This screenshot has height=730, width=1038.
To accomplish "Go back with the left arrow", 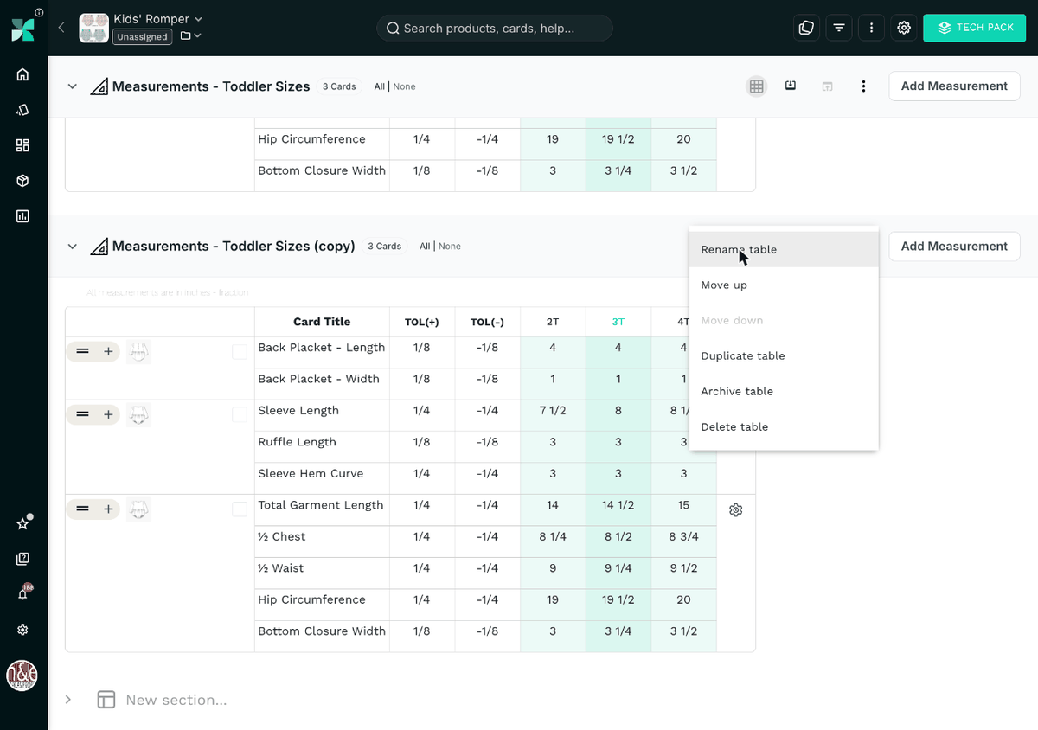I will coord(61,28).
